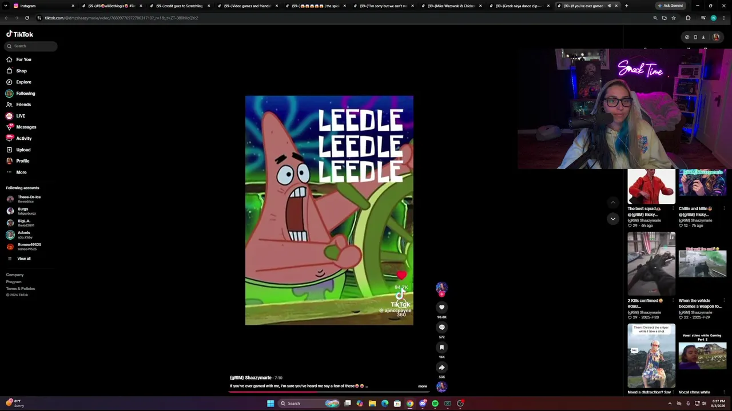Click the address bar URL
Image resolution: width=732 pixels, height=411 pixels.
121,18
